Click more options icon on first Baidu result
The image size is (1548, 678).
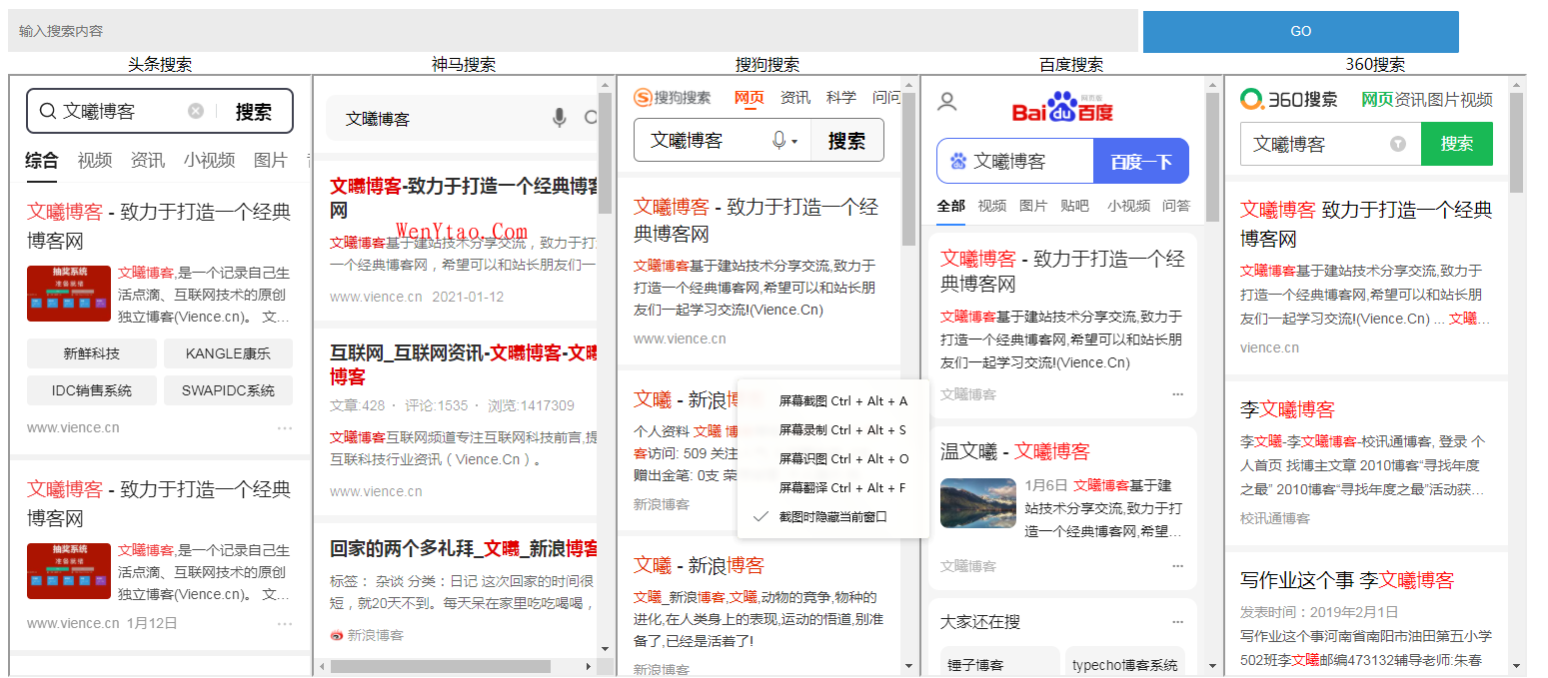(1177, 394)
